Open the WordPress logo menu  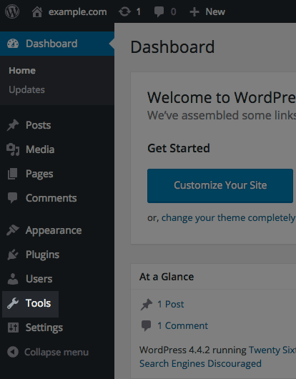click(x=12, y=11)
